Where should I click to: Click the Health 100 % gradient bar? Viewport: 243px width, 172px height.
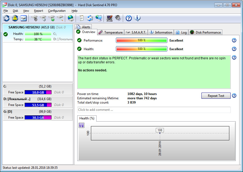click(x=141, y=49)
